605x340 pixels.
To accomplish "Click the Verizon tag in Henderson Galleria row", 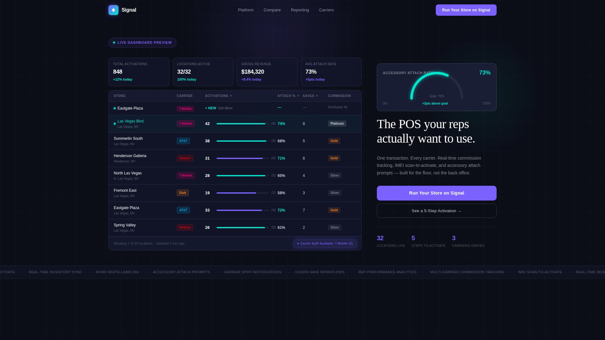I will [x=185, y=158].
